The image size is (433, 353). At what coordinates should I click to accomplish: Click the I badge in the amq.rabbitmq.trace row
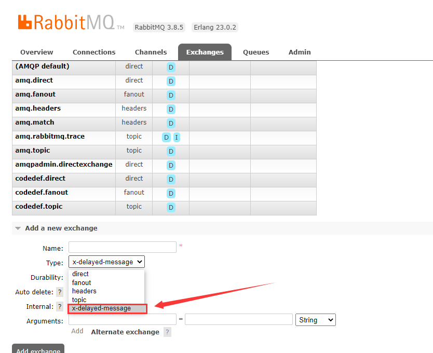click(x=177, y=137)
